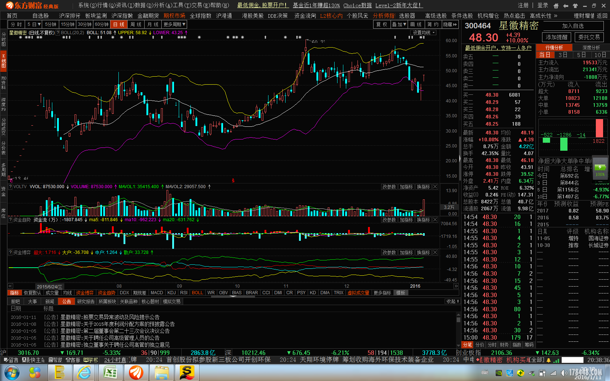610x381 pixels.
Task: Close the VOLTV indicator panel
Action: coord(435,187)
